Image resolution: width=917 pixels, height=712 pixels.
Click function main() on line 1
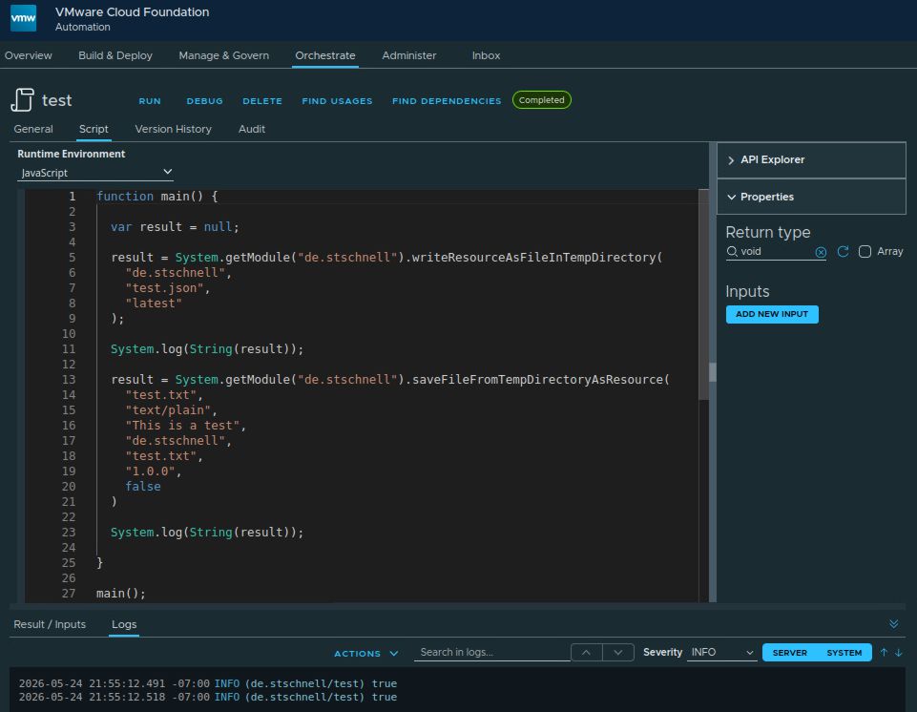point(156,196)
